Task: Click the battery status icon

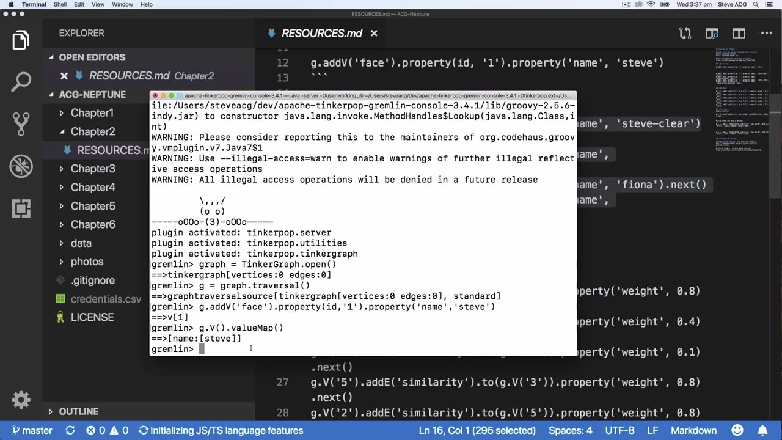Action: point(665,4)
